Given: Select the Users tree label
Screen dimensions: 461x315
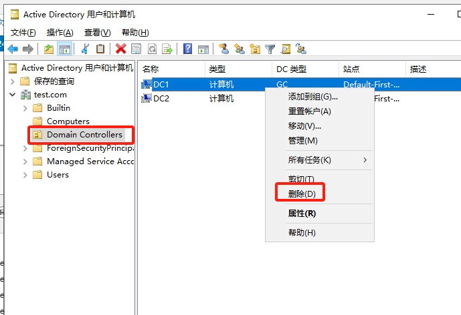Looking at the screenshot, I should pyautogui.click(x=58, y=175).
